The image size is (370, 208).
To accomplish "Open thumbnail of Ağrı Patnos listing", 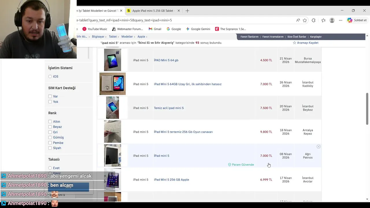I will pos(112,155).
